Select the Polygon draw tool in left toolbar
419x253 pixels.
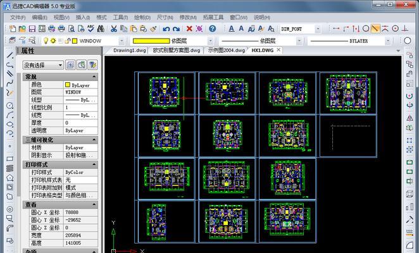(9, 177)
